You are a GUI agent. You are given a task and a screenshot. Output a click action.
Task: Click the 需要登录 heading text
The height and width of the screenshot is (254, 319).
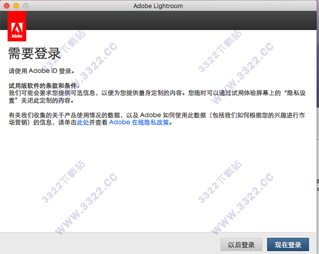click(x=35, y=54)
